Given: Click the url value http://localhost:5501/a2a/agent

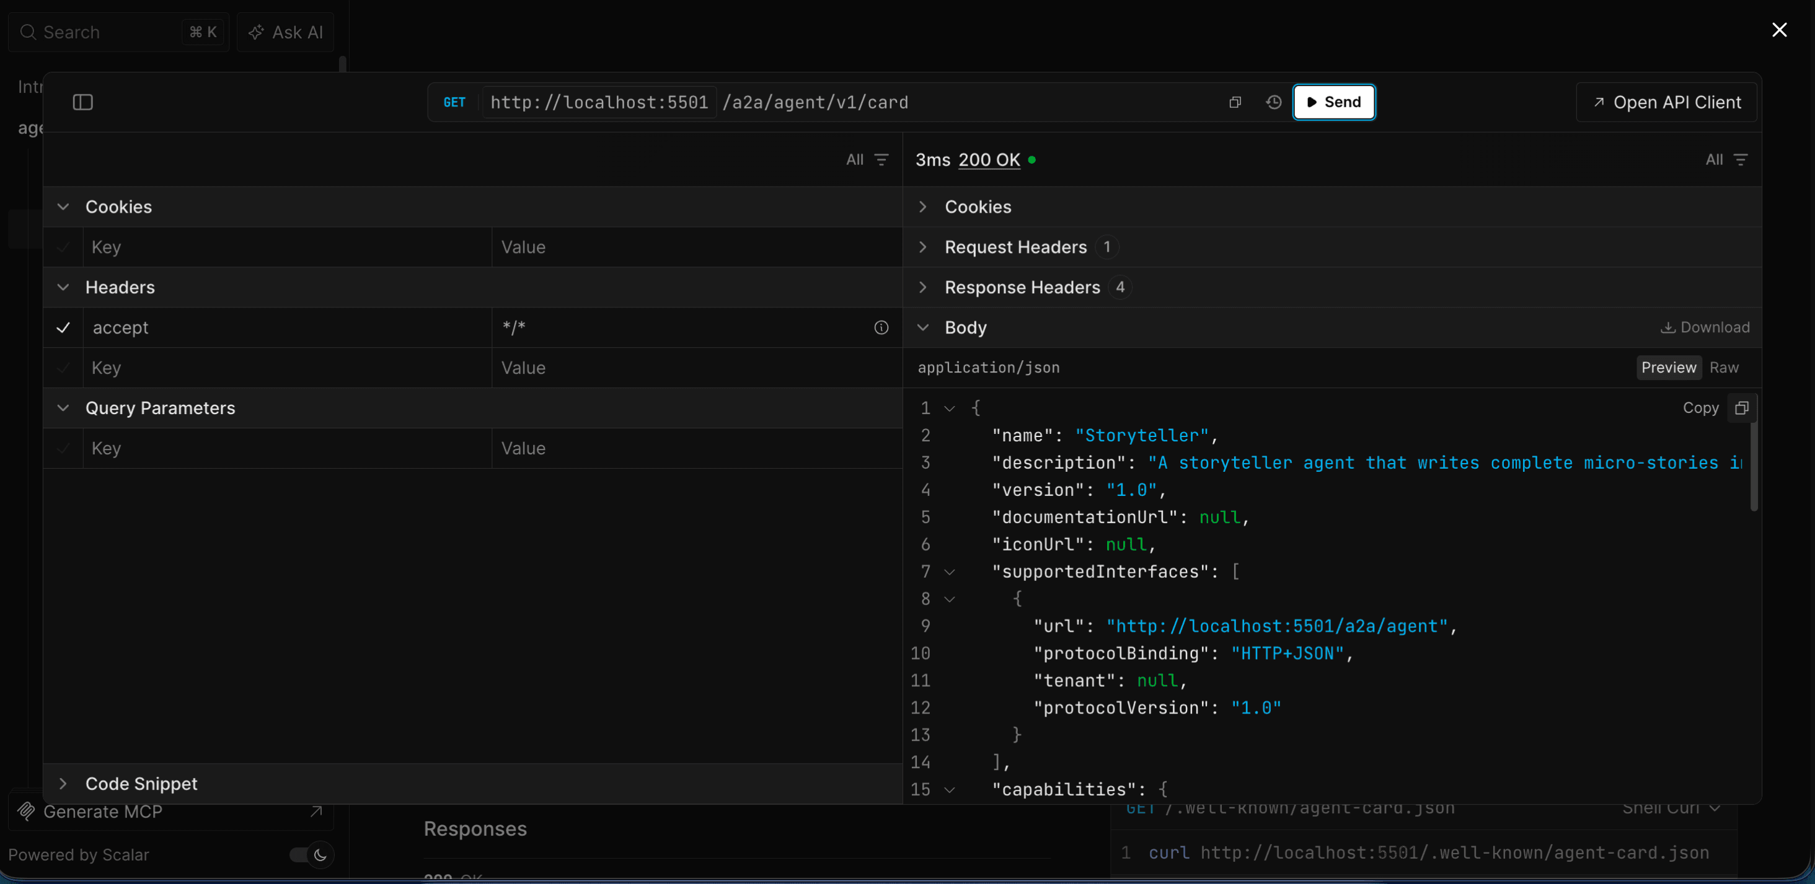Looking at the screenshot, I should (1277, 626).
